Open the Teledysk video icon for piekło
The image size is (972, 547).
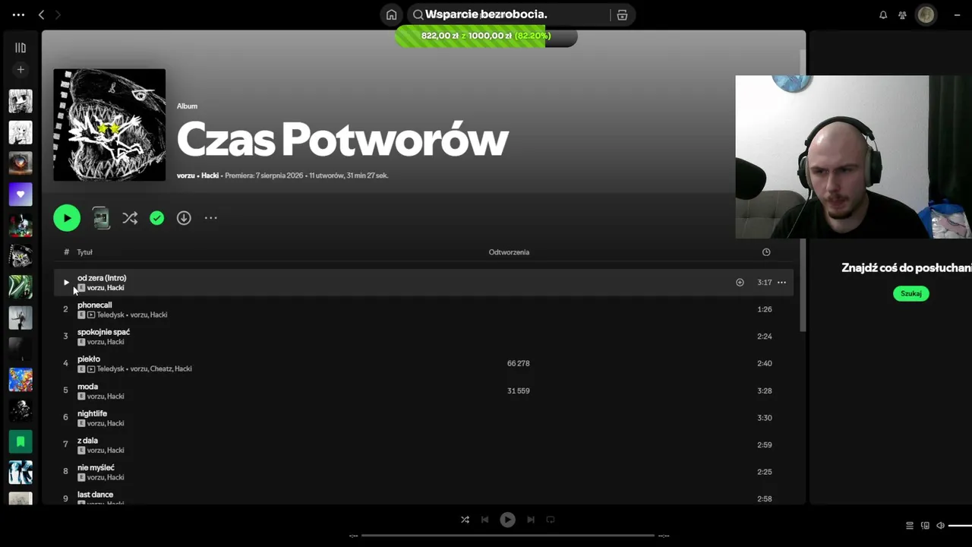click(91, 369)
